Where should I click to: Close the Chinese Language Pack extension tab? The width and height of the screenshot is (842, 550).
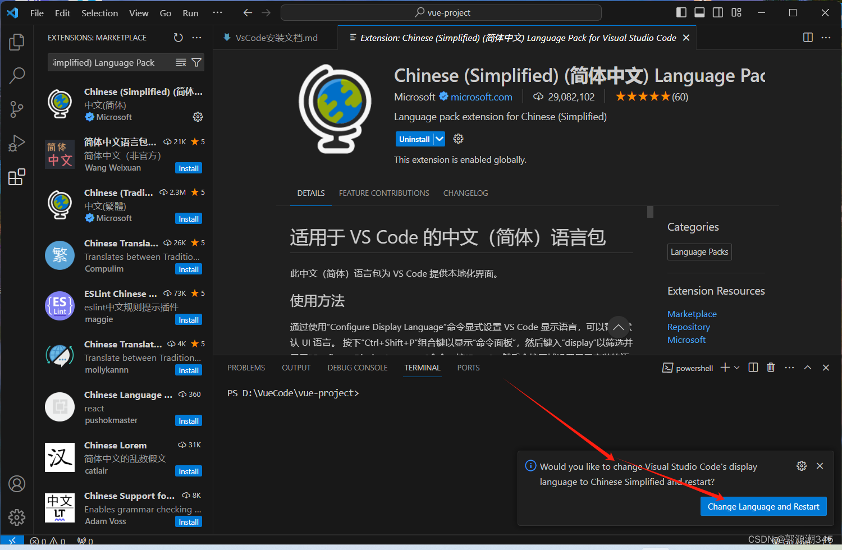(x=686, y=38)
